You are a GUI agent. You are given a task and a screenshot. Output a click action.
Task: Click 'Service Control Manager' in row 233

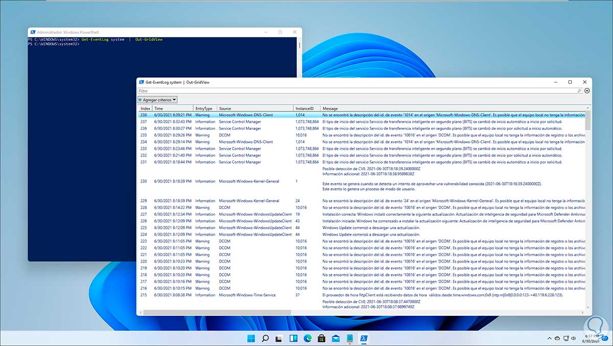pyautogui.click(x=240, y=148)
